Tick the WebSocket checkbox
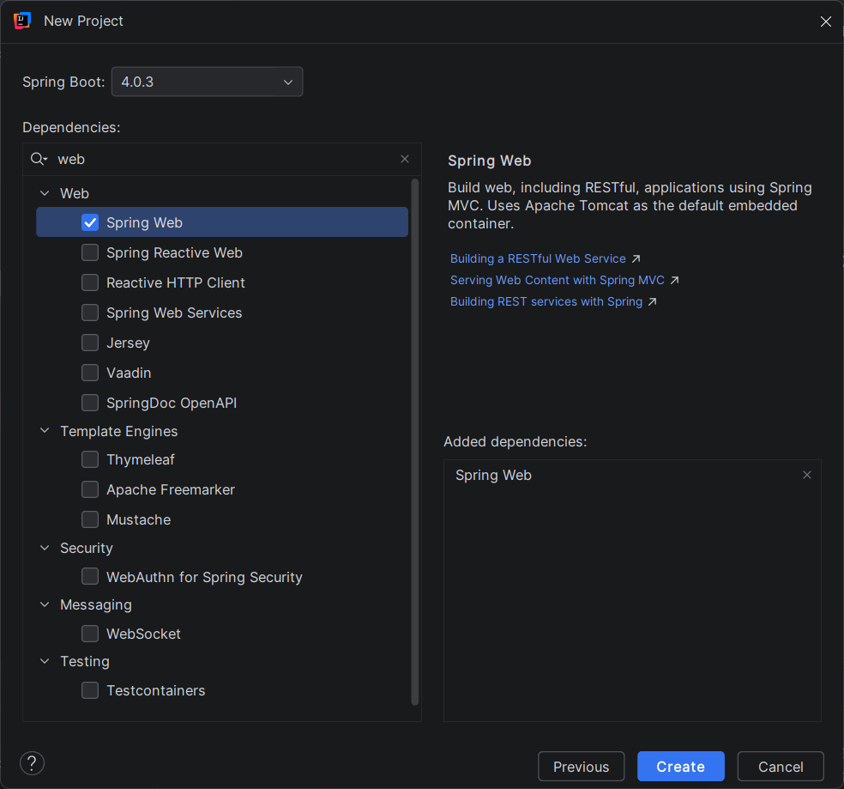This screenshot has width=844, height=789. pyautogui.click(x=90, y=634)
